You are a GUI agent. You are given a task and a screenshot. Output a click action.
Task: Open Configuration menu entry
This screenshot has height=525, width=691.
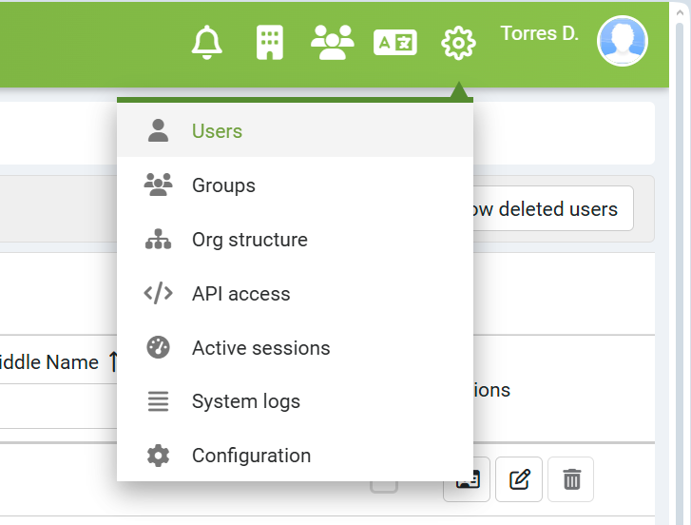[x=295, y=456]
